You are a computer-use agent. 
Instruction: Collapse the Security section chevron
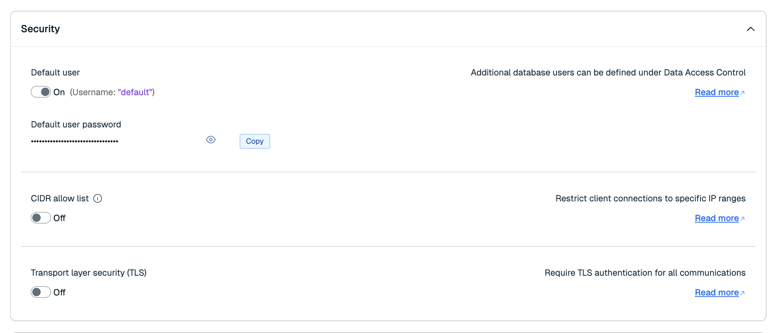click(x=750, y=29)
